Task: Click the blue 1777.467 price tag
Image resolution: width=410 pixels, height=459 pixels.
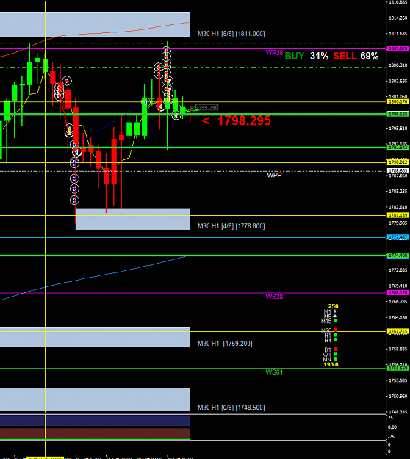Action: 398,237
